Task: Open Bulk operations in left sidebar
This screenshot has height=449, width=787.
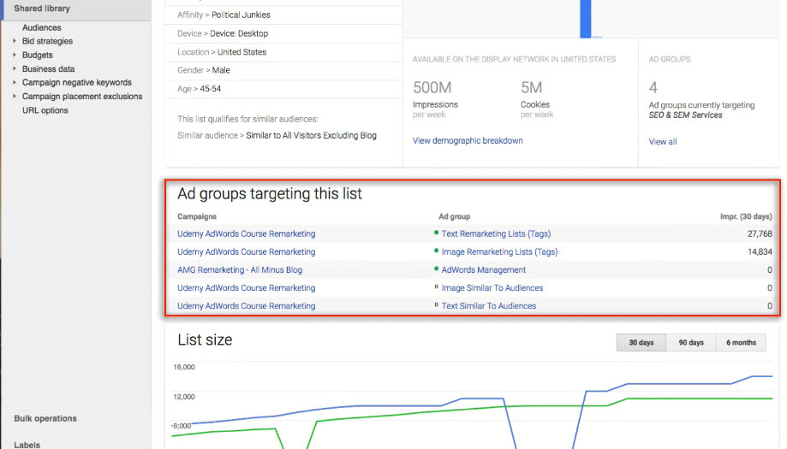Action: 45,418
